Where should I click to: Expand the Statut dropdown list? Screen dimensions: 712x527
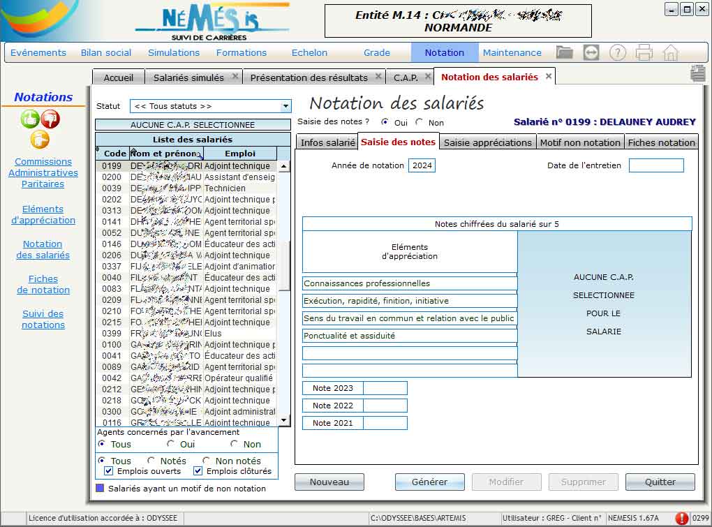pyautogui.click(x=285, y=106)
